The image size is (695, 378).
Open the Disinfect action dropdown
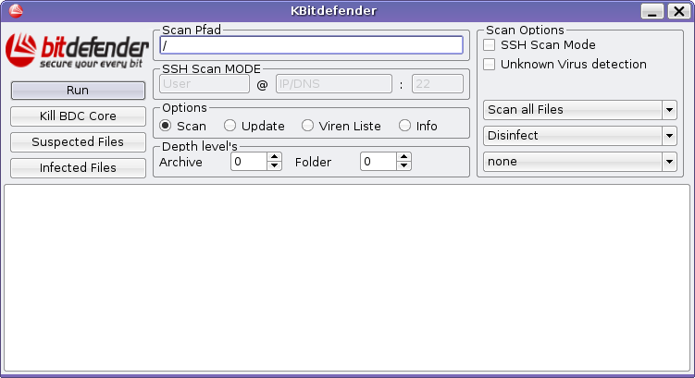579,136
